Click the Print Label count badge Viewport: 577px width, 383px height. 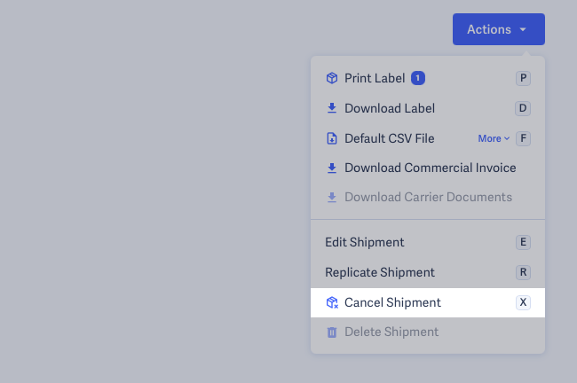click(418, 78)
